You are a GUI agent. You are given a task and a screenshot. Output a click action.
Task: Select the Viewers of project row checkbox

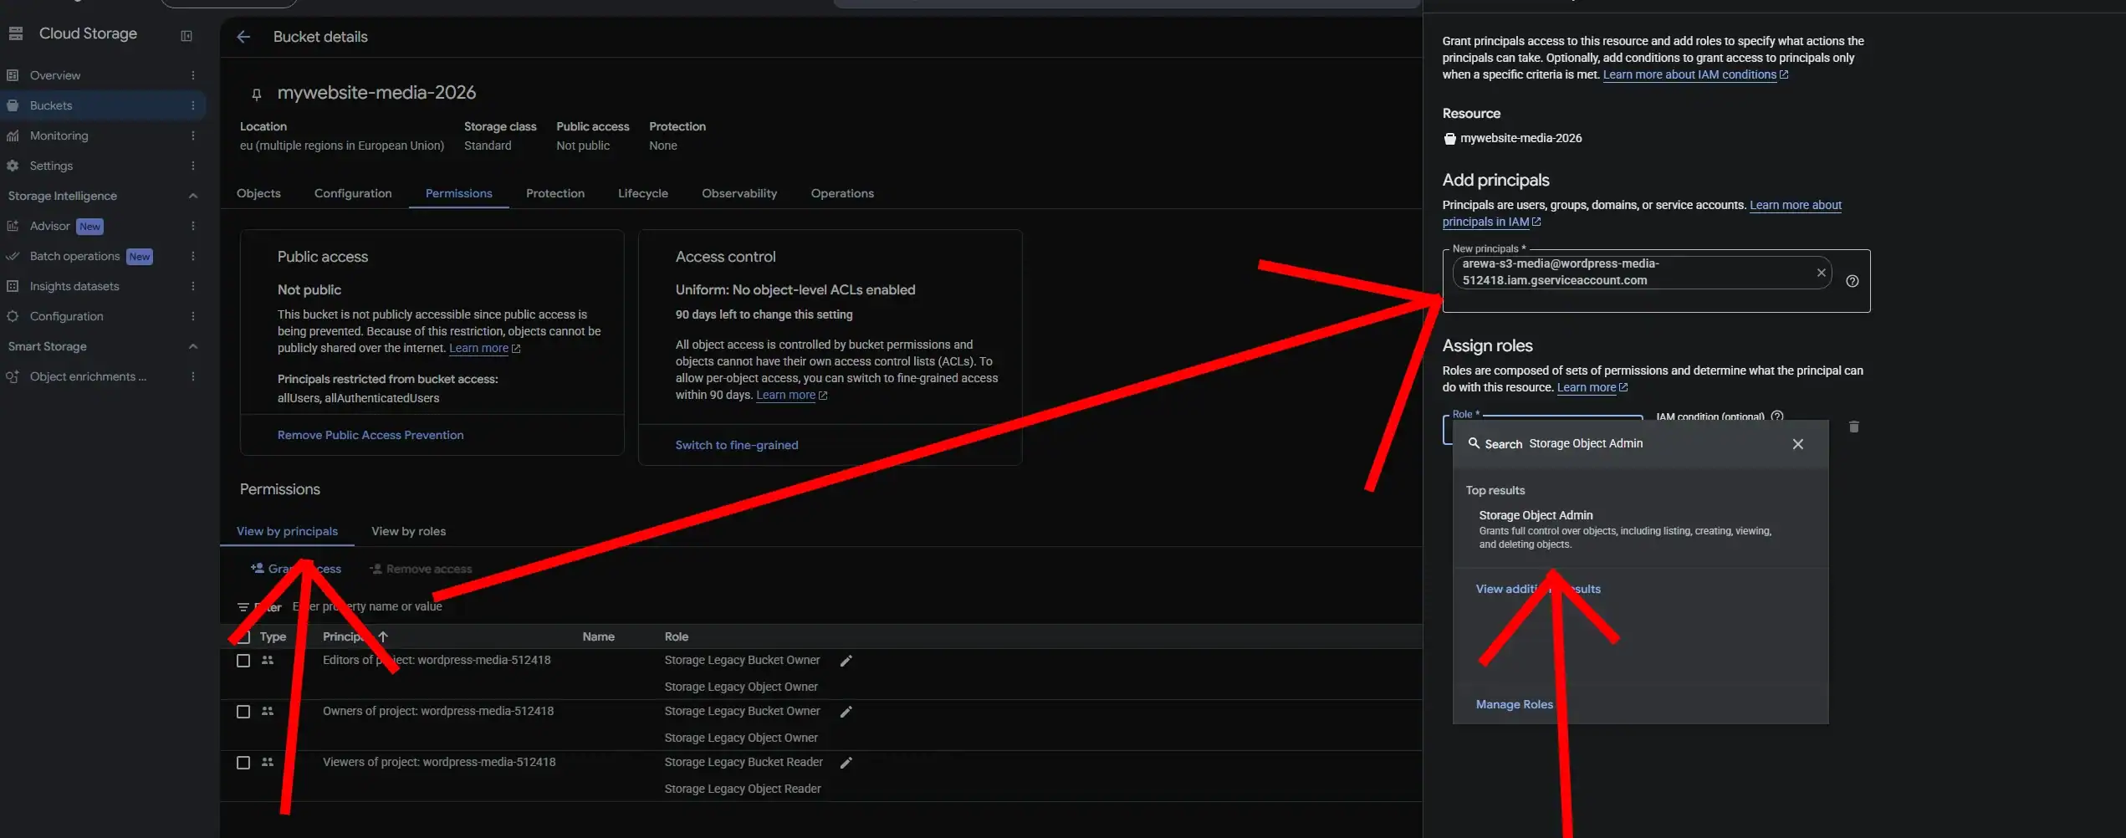click(243, 763)
